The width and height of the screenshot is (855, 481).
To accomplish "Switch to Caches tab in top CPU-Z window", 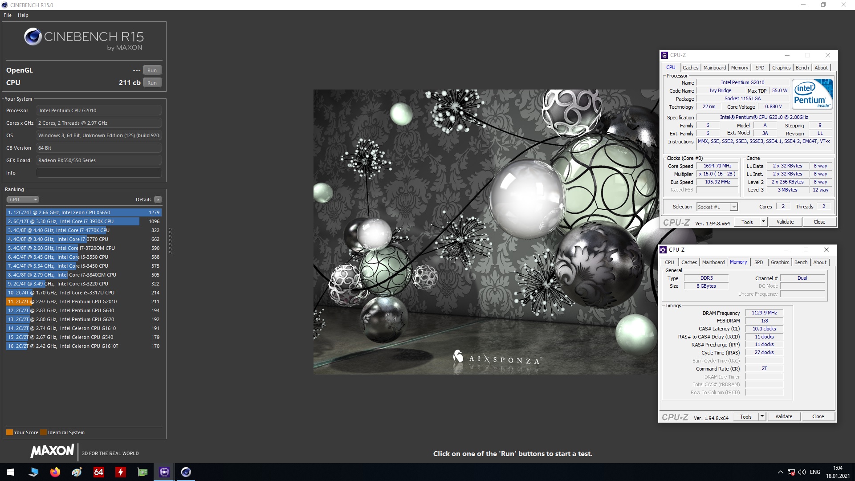I will tap(690, 68).
